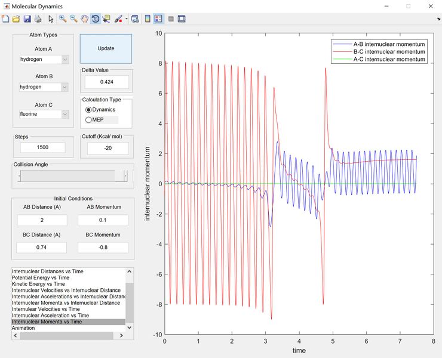Select the Data Cursor tool
442x358 pixels.
coord(106,19)
